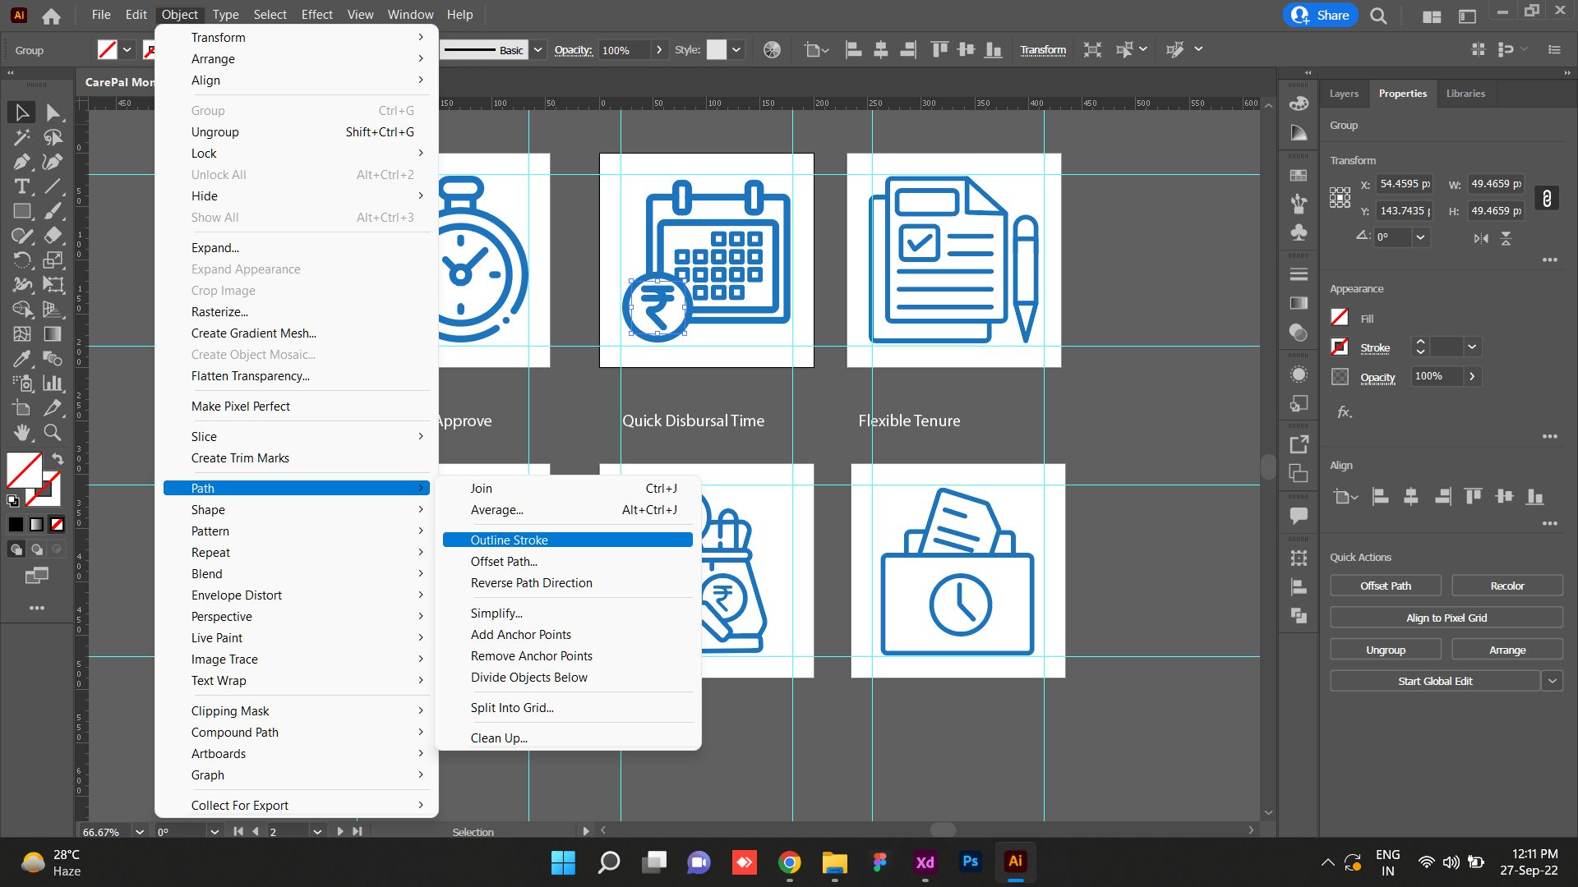Toggle constrain width and height proportions link
1578x887 pixels.
pyautogui.click(x=1547, y=198)
